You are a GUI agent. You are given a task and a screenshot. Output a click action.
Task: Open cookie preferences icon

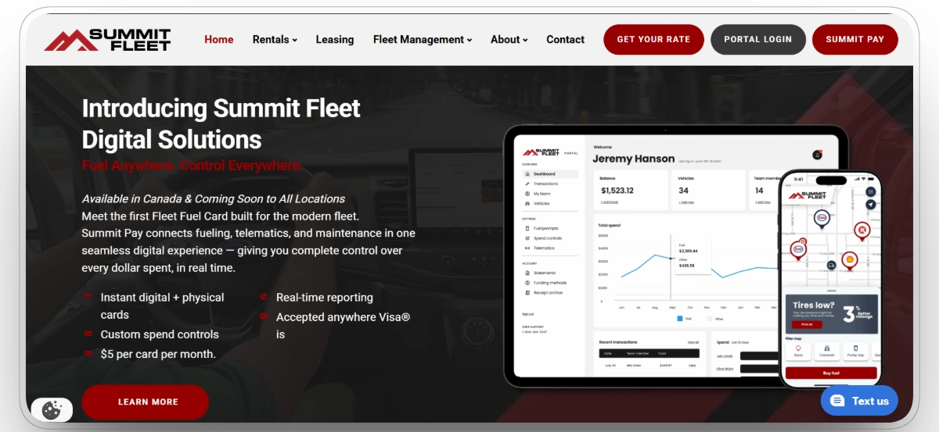[x=52, y=409]
